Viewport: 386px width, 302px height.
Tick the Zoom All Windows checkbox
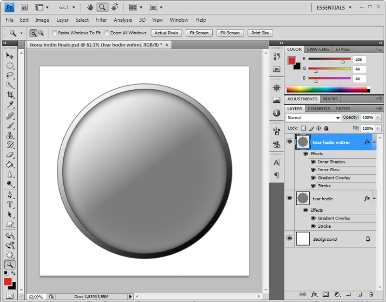[x=106, y=33]
